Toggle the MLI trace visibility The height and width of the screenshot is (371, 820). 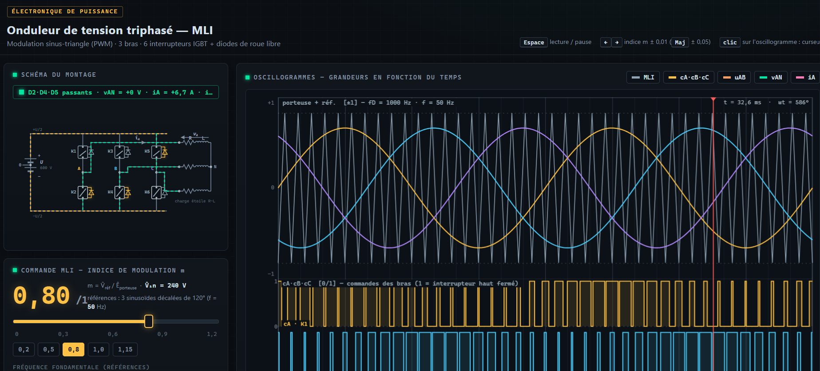pyautogui.click(x=643, y=77)
